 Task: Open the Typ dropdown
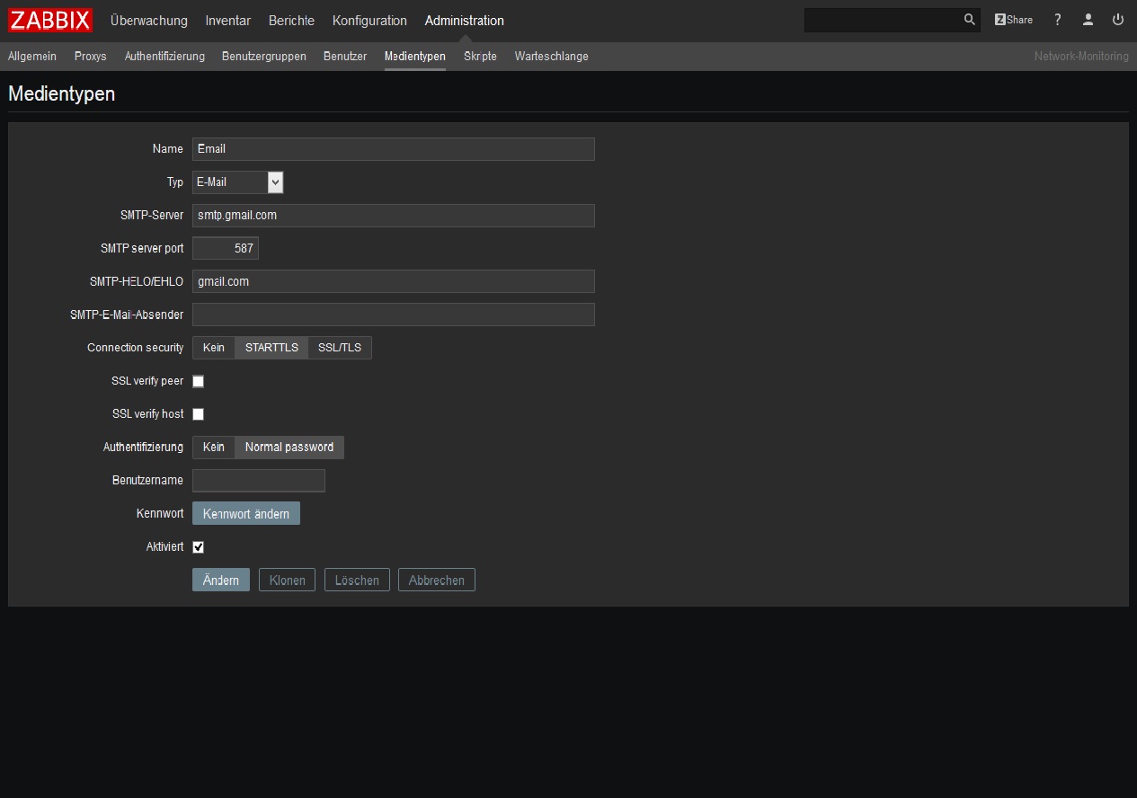(237, 182)
